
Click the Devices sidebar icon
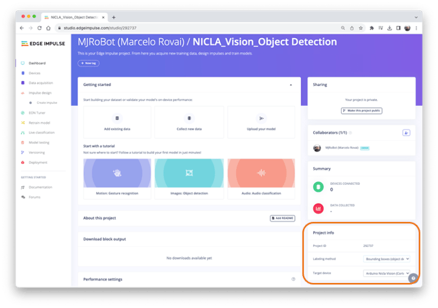pos(22,73)
